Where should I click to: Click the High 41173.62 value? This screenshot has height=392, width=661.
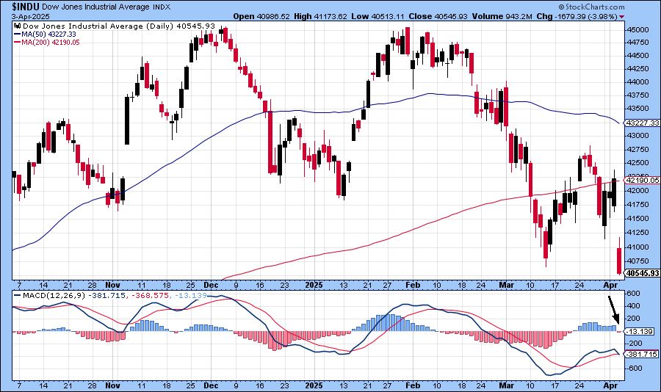coord(320,16)
